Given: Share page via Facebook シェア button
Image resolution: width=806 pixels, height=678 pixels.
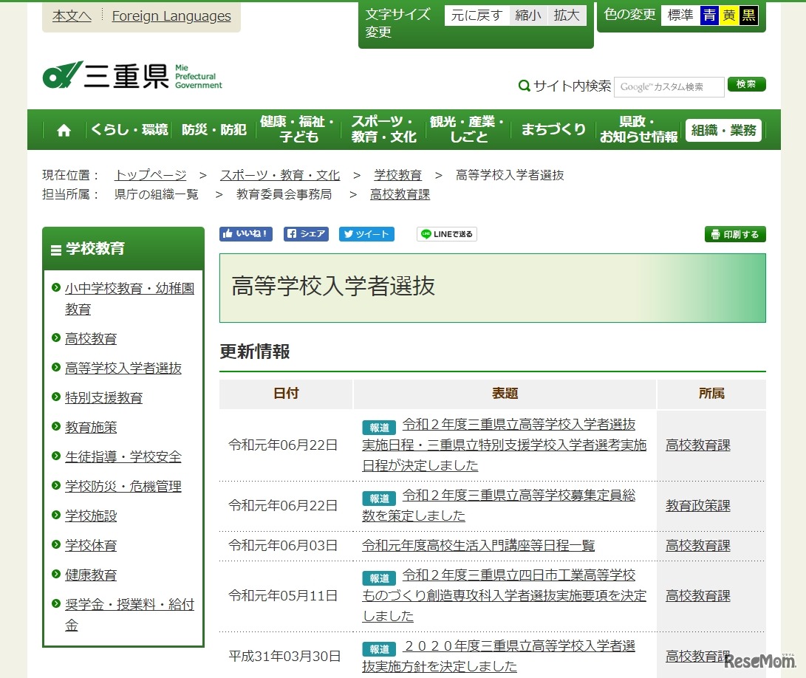Looking at the screenshot, I should point(306,234).
